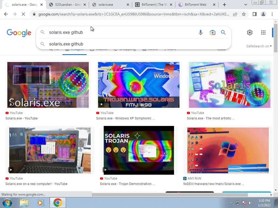Open the tab search dropdown
Viewport: 278px width, 208px height.
[245, 5]
